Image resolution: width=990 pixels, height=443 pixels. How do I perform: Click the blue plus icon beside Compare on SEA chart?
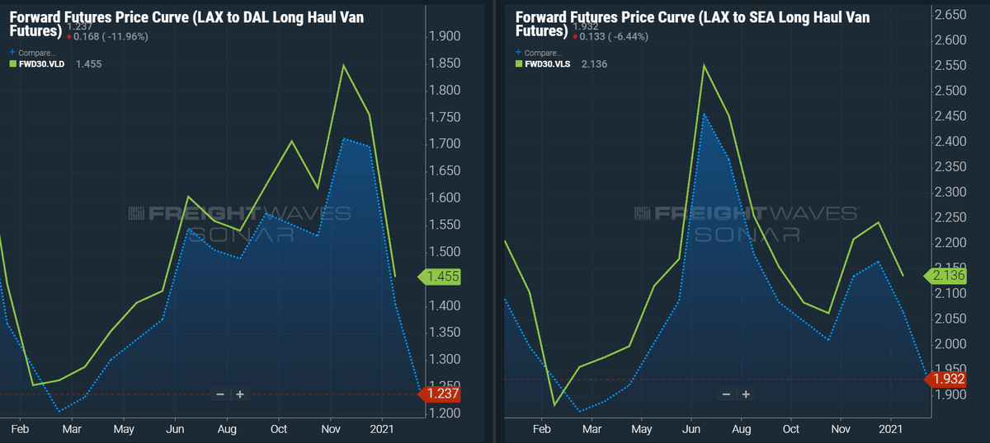point(519,52)
